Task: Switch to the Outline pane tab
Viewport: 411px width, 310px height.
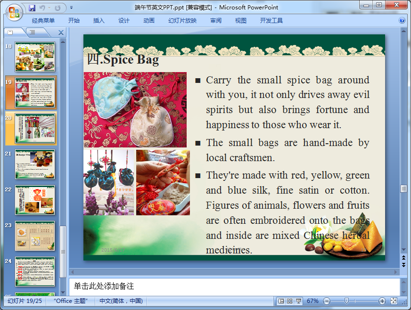Action: 33,32
